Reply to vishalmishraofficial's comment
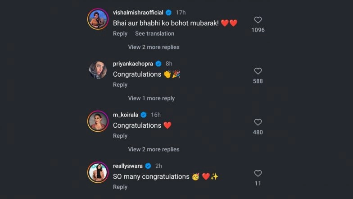 pos(120,33)
